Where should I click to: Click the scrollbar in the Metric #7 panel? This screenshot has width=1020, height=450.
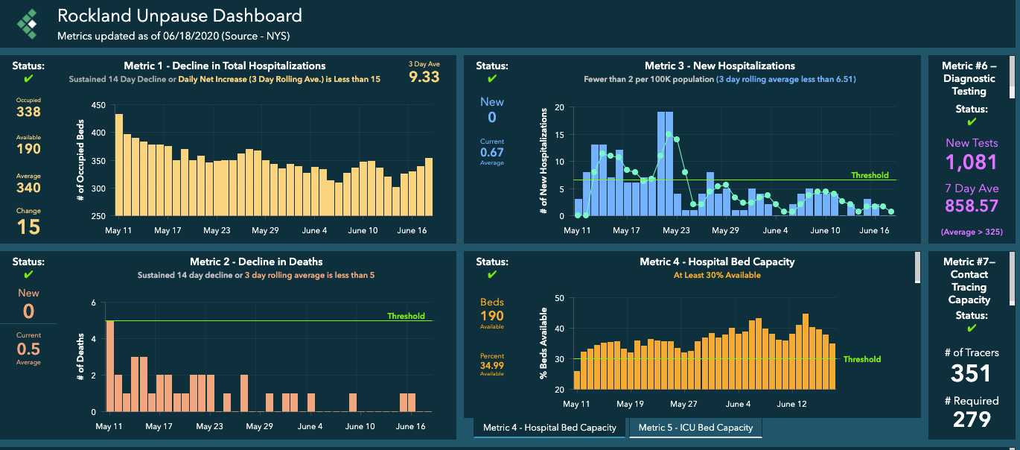coord(1010,279)
